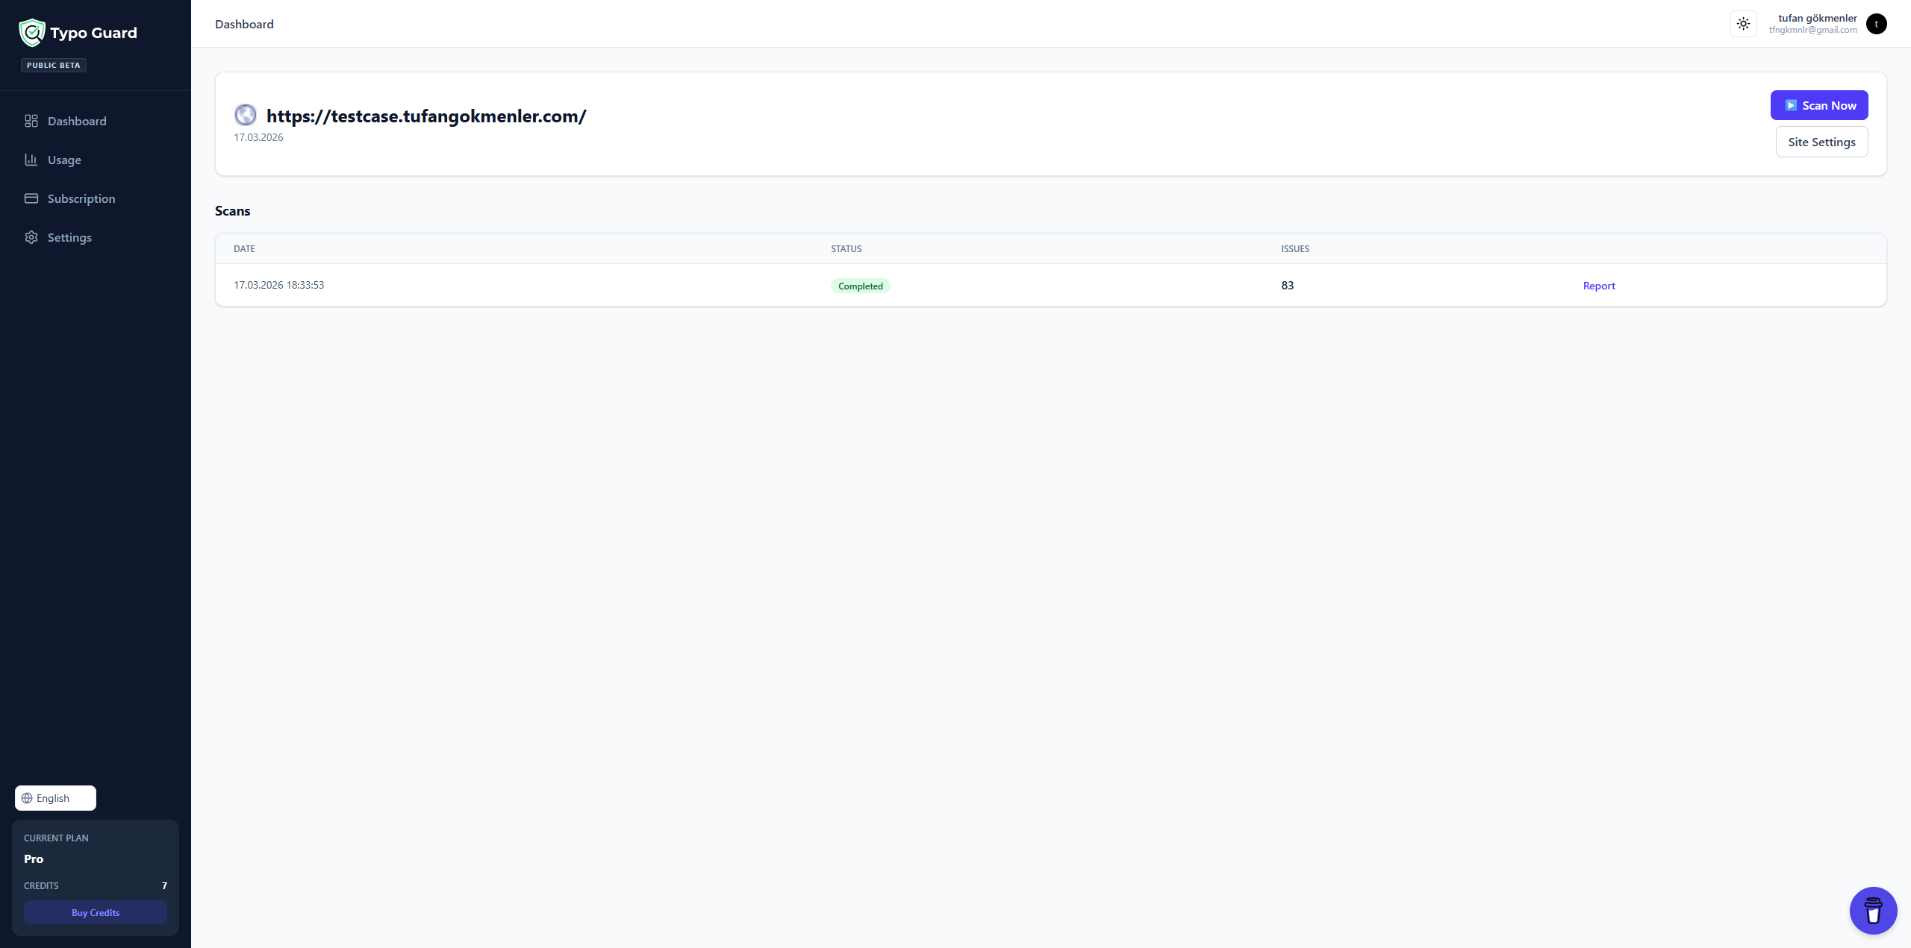Go to the Usage page
The image size is (1911, 948).
pyautogui.click(x=64, y=160)
